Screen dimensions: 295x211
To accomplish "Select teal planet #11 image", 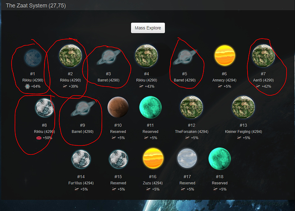I will (150, 107).
